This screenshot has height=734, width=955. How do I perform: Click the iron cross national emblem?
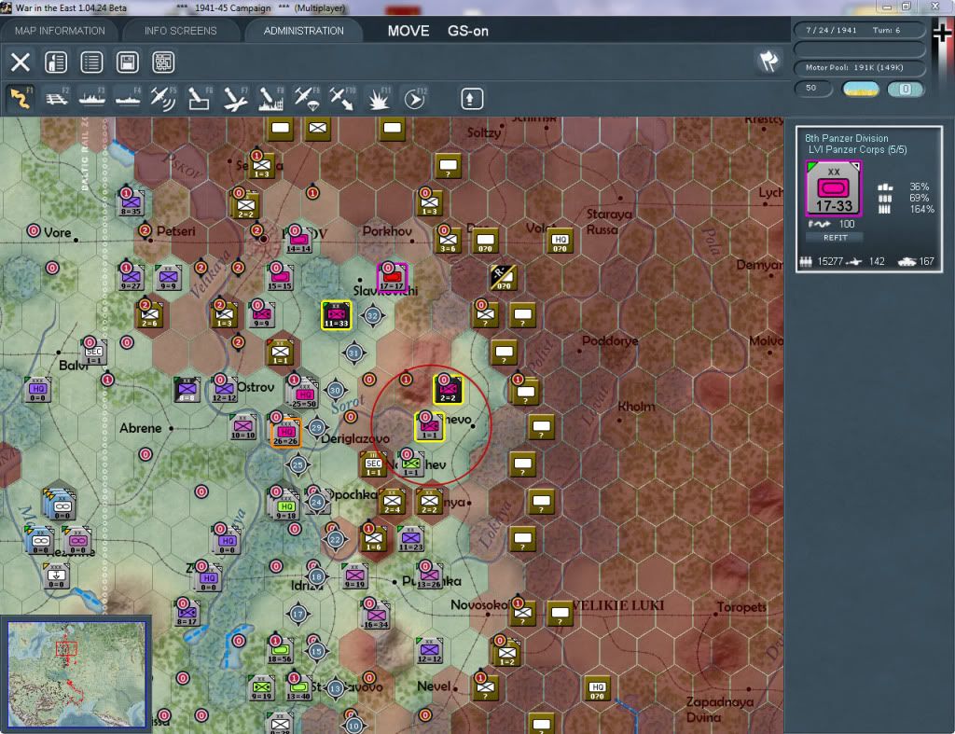coord(942,32)
